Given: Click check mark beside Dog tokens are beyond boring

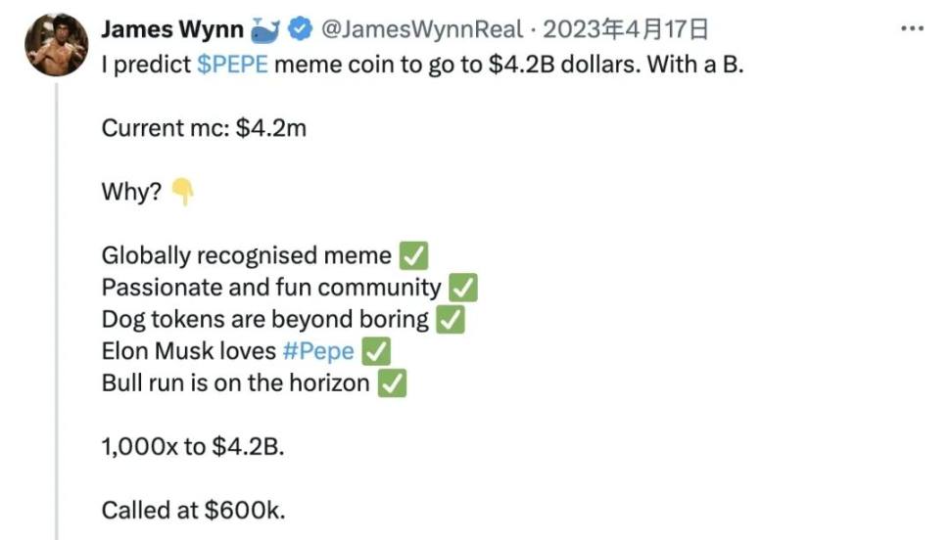Looking at the screenshot, I should [451, 320].
